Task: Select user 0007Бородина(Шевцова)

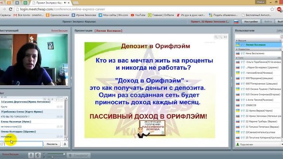Action: (x=258, y=78)
